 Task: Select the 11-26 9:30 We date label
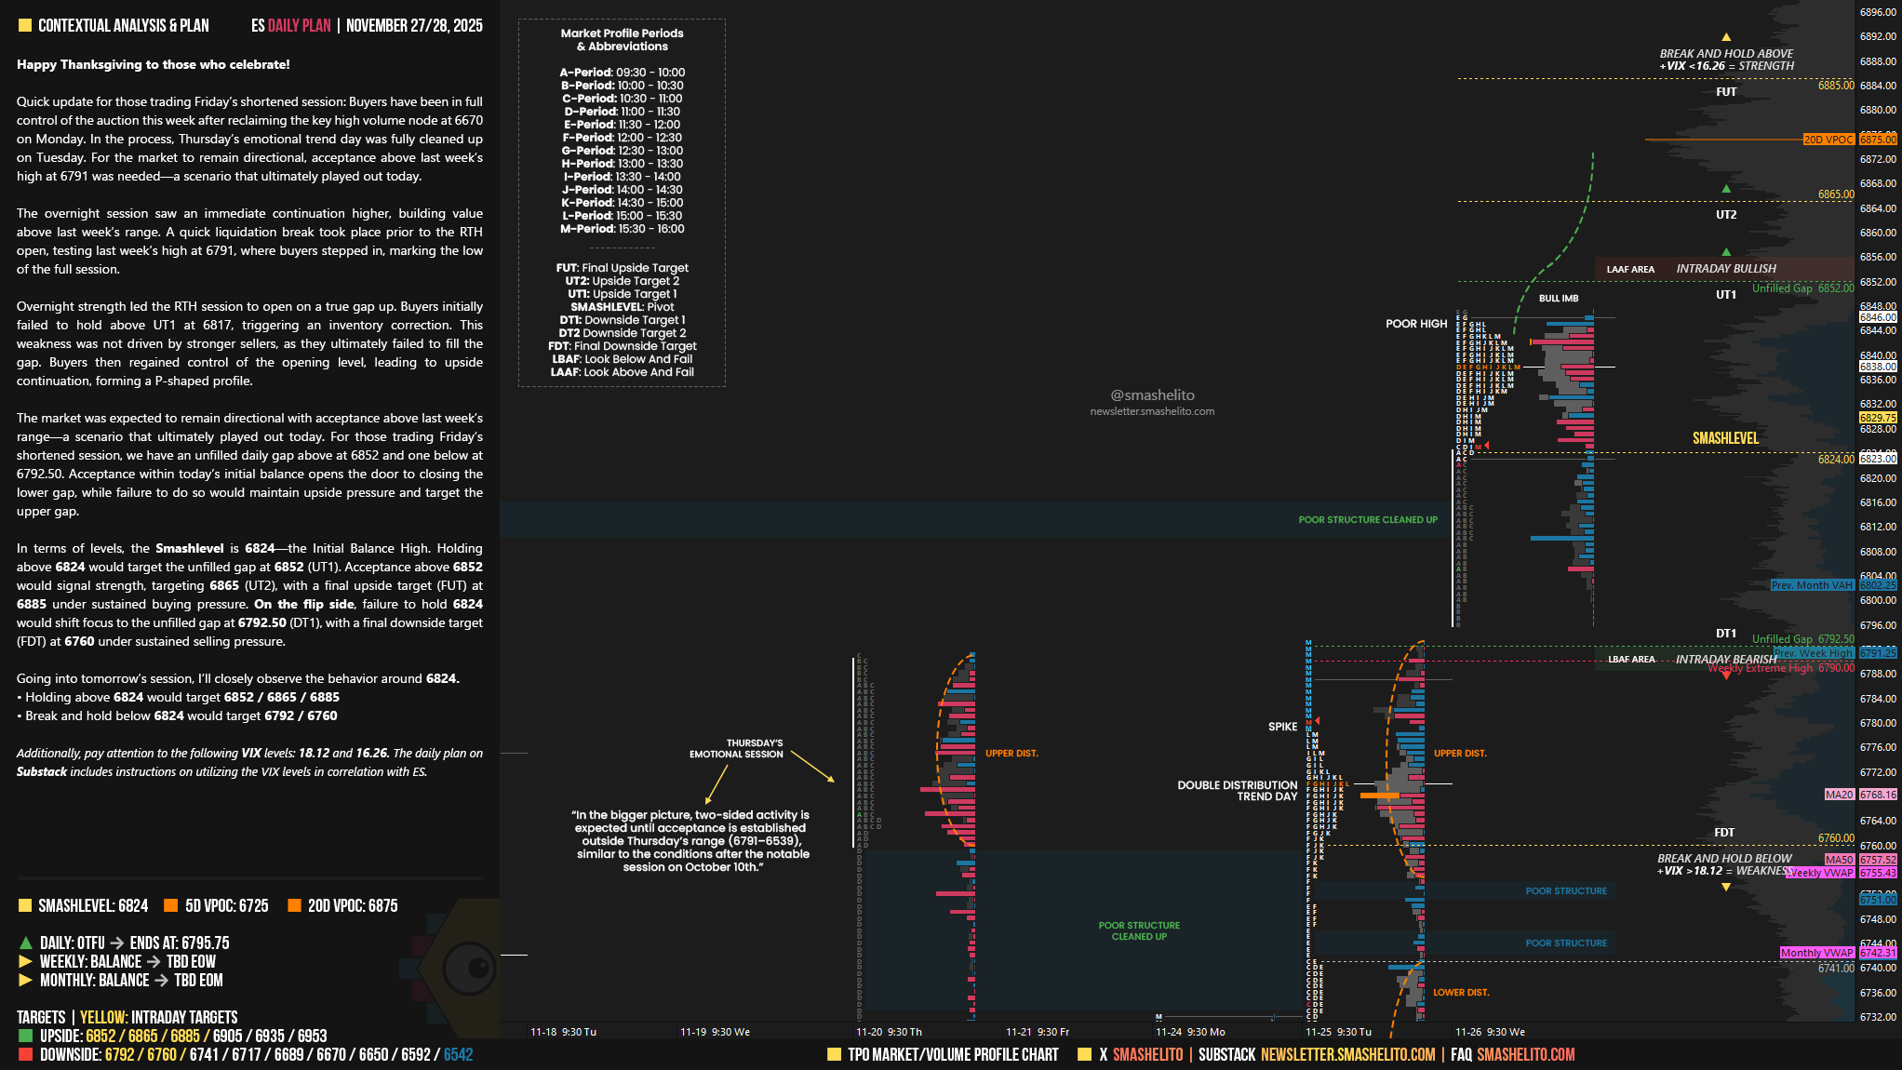tap(1490, 1032)
